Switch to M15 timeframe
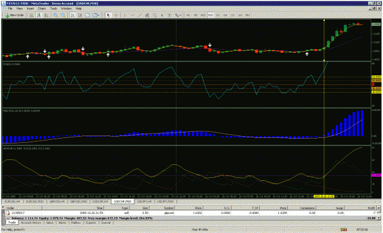This screenshot has width=383, height=233. pyautogui.click(x=203, y=15)
